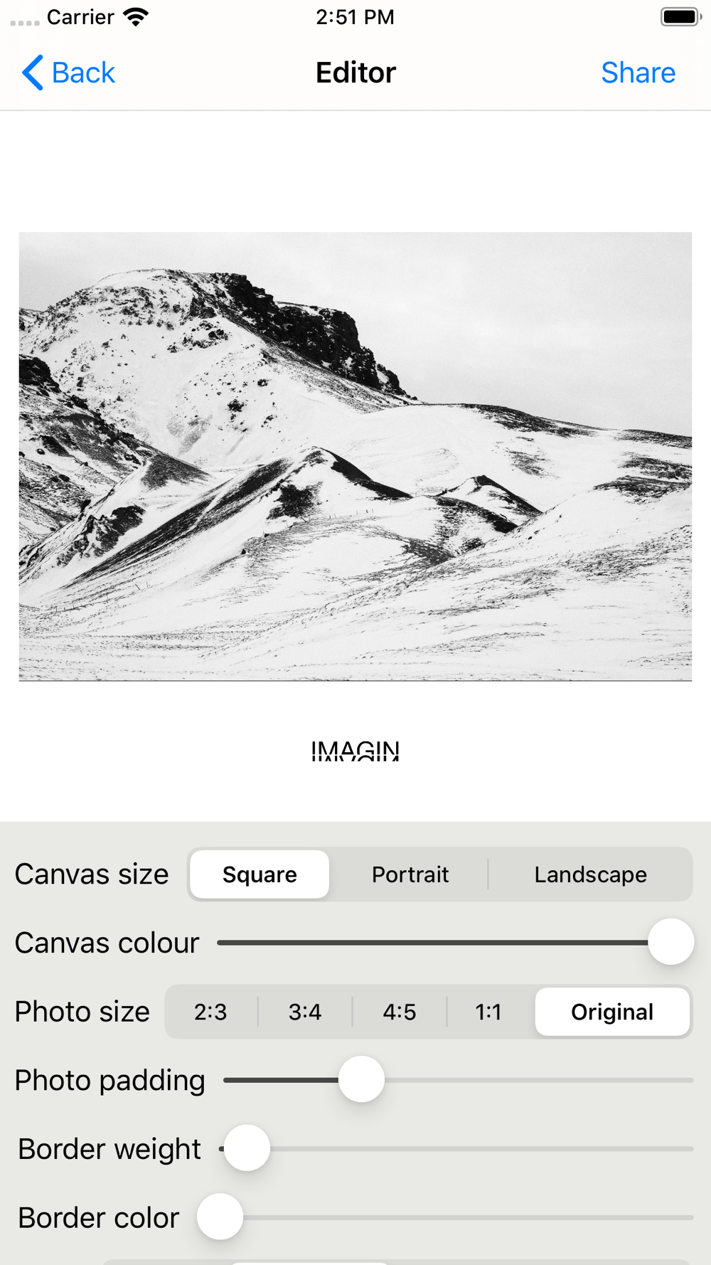Tap the Back chevron icon

pyautogui.click(x=33, y=73)
